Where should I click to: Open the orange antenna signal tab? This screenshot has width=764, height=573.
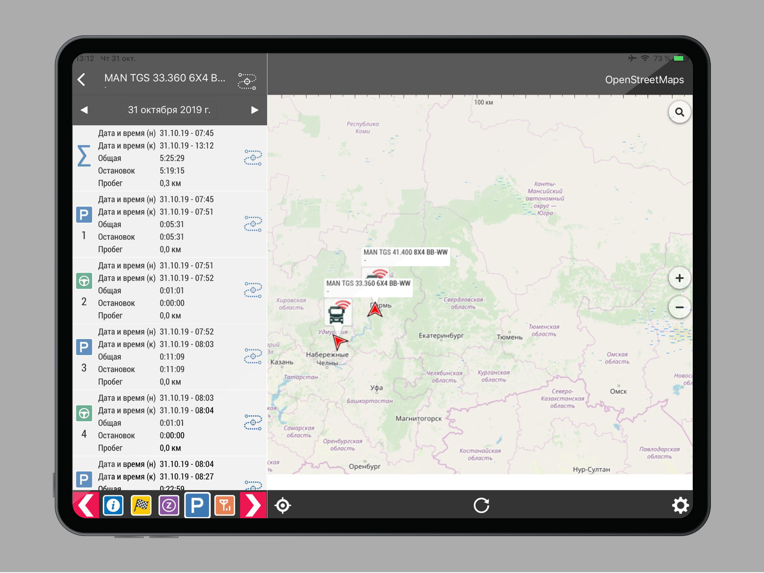225,506
